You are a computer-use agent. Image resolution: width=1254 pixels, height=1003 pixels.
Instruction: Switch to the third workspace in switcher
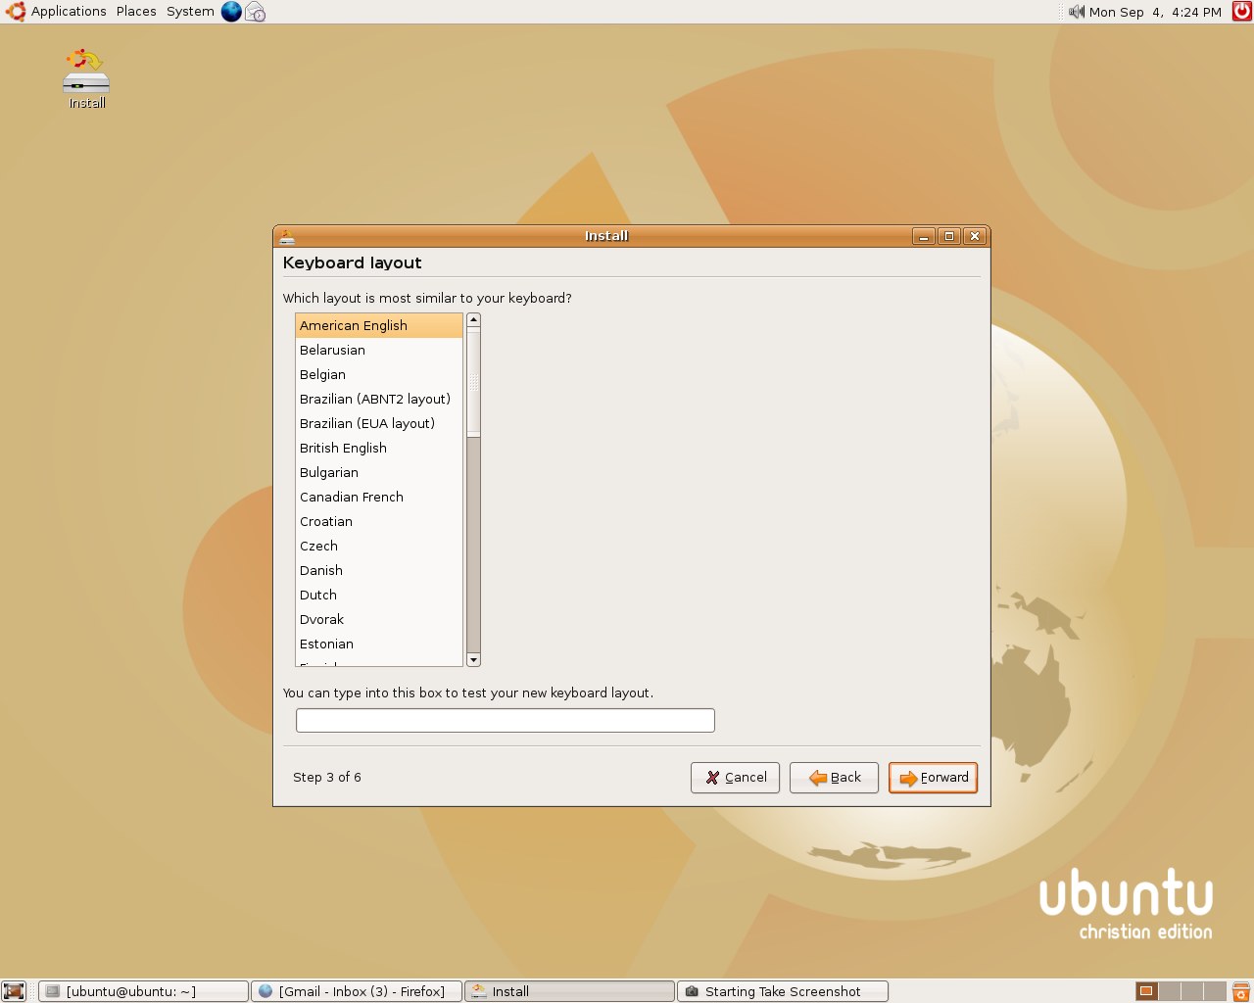(1192, 991)
